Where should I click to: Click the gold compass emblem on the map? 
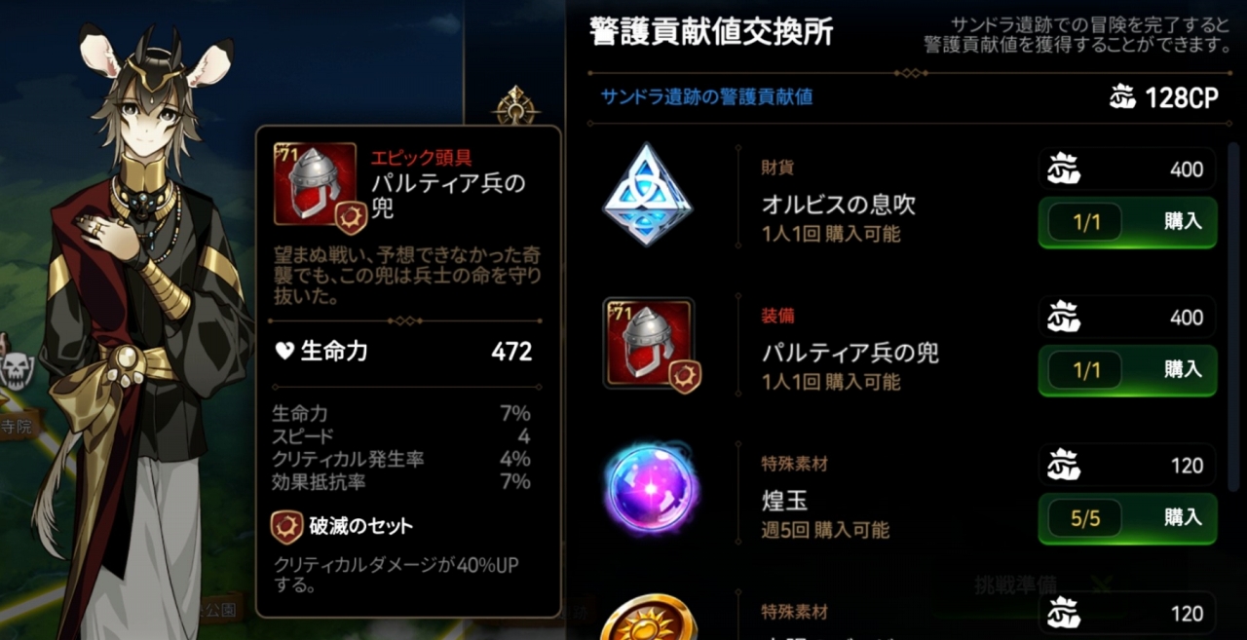coord(515,106)
